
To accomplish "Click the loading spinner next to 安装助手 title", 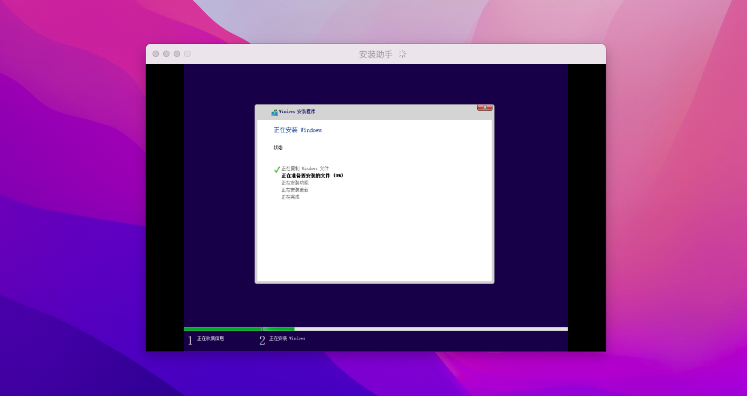I will coord(402,54).
